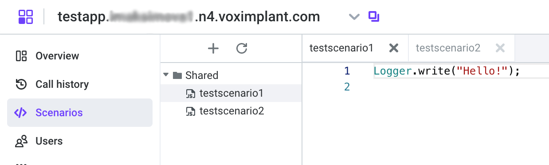This screenshot has height=165, width=549.
Task: Click the JS file icon of testscenario1
Action: (191, 94)
